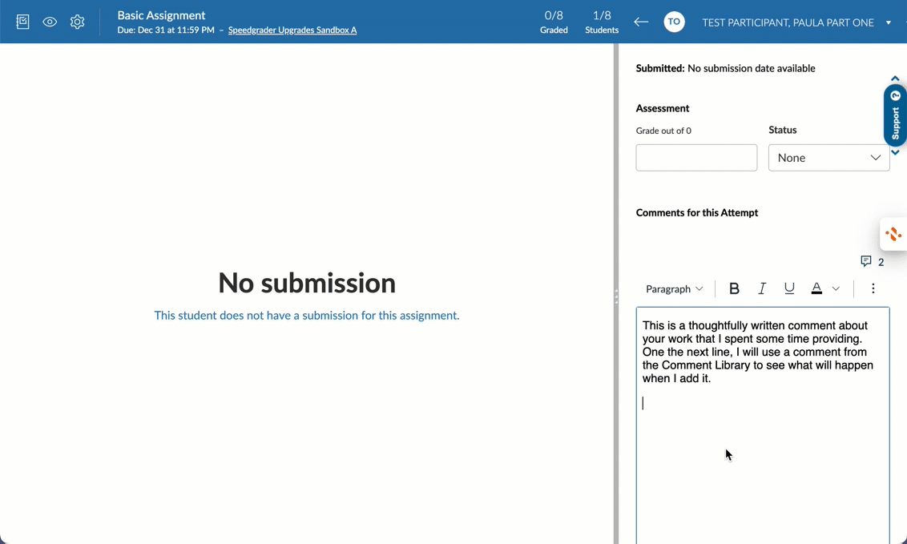Screen dimensions: 907x544
Task: Open the Support tab on the right edge
Action: (894, 116)
